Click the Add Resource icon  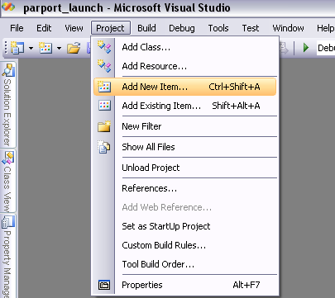[104, 66]
